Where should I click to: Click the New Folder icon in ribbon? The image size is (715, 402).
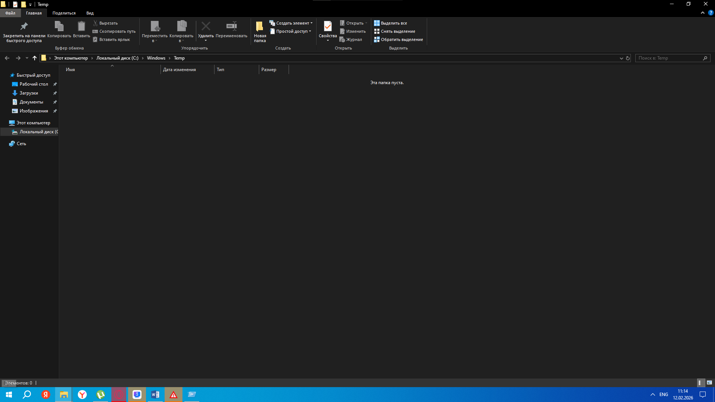pyautogui.click(x=260, y=26)
